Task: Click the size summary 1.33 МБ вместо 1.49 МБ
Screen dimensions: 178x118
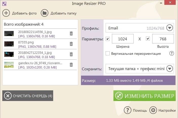Action: [134, 80]
